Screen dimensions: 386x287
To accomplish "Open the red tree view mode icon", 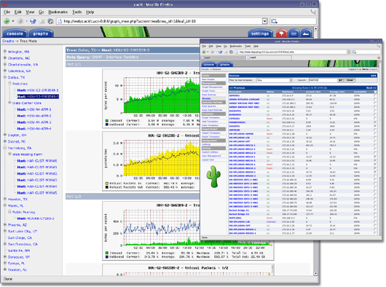I will pyautogui.click(x=281, y=34).
